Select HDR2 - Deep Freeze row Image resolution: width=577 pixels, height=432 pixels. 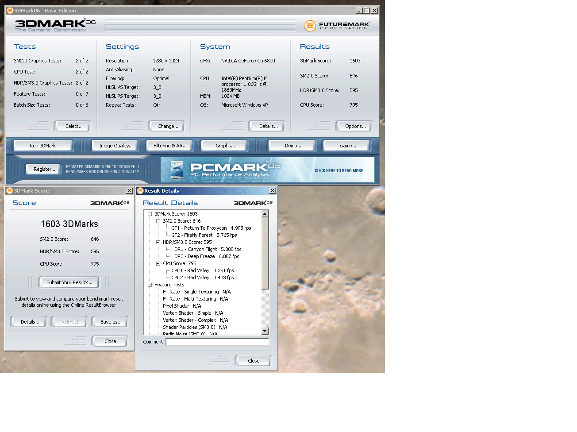pos(205,256)
